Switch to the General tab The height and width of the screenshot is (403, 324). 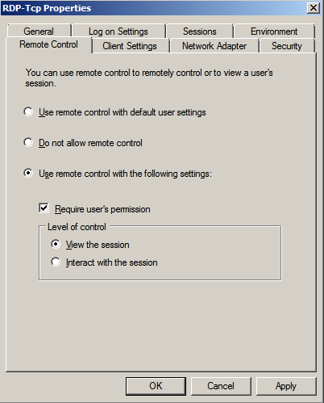tap(39, 31)
